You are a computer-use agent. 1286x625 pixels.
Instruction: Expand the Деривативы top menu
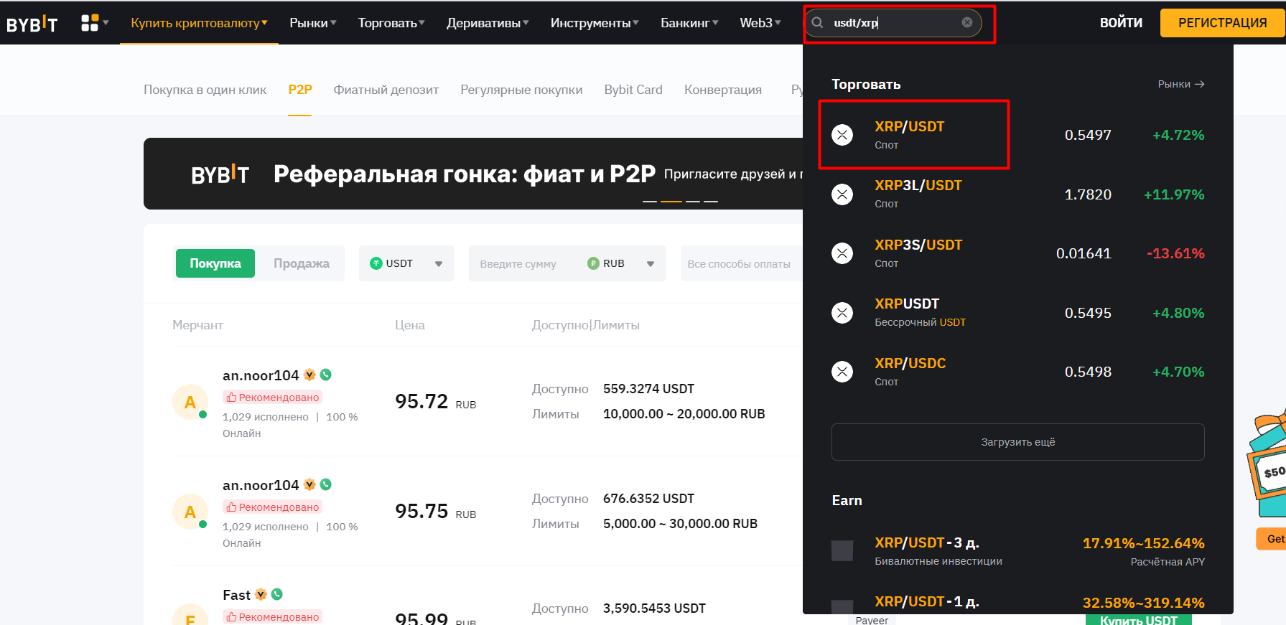[x=488, y=23]
